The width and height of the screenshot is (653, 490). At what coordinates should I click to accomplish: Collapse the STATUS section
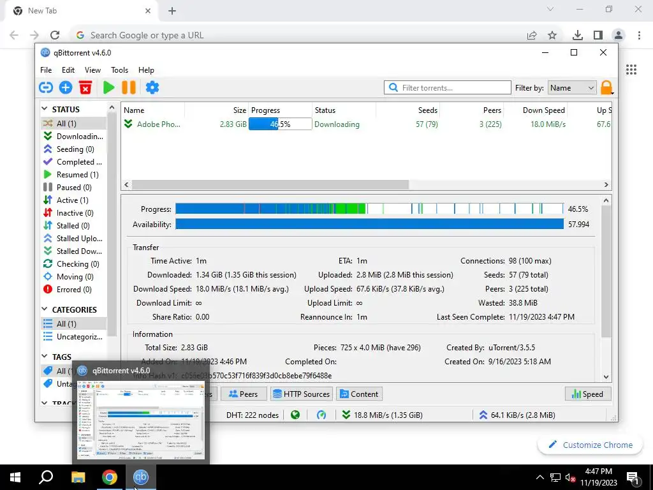pyautogui.click(x=45, y=109)
